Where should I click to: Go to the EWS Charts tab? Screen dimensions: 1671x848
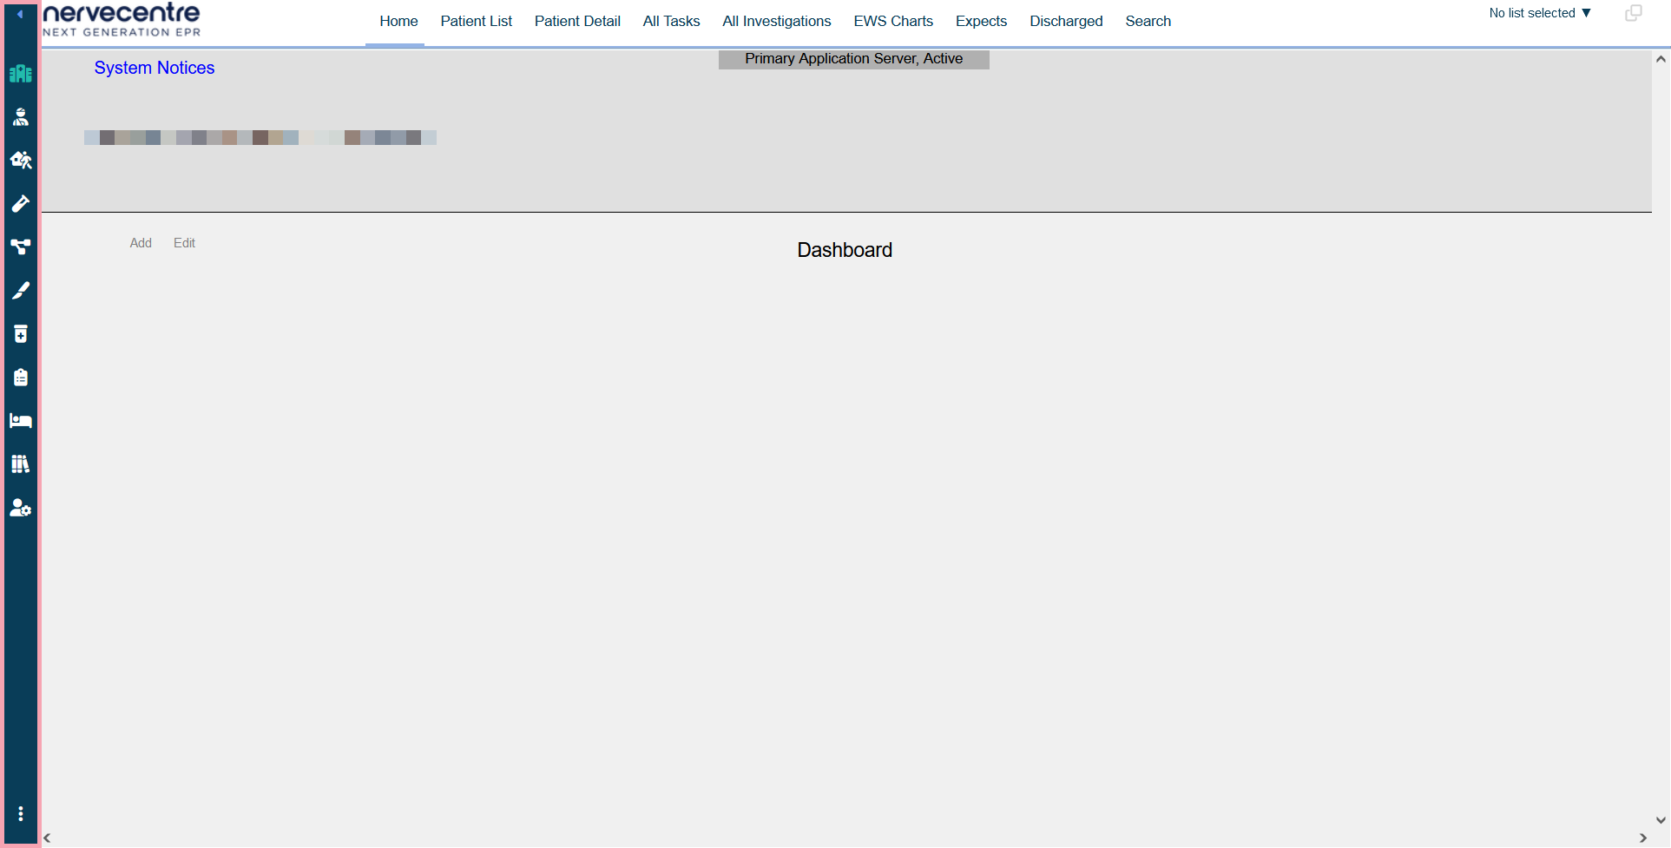click(892, 21)
